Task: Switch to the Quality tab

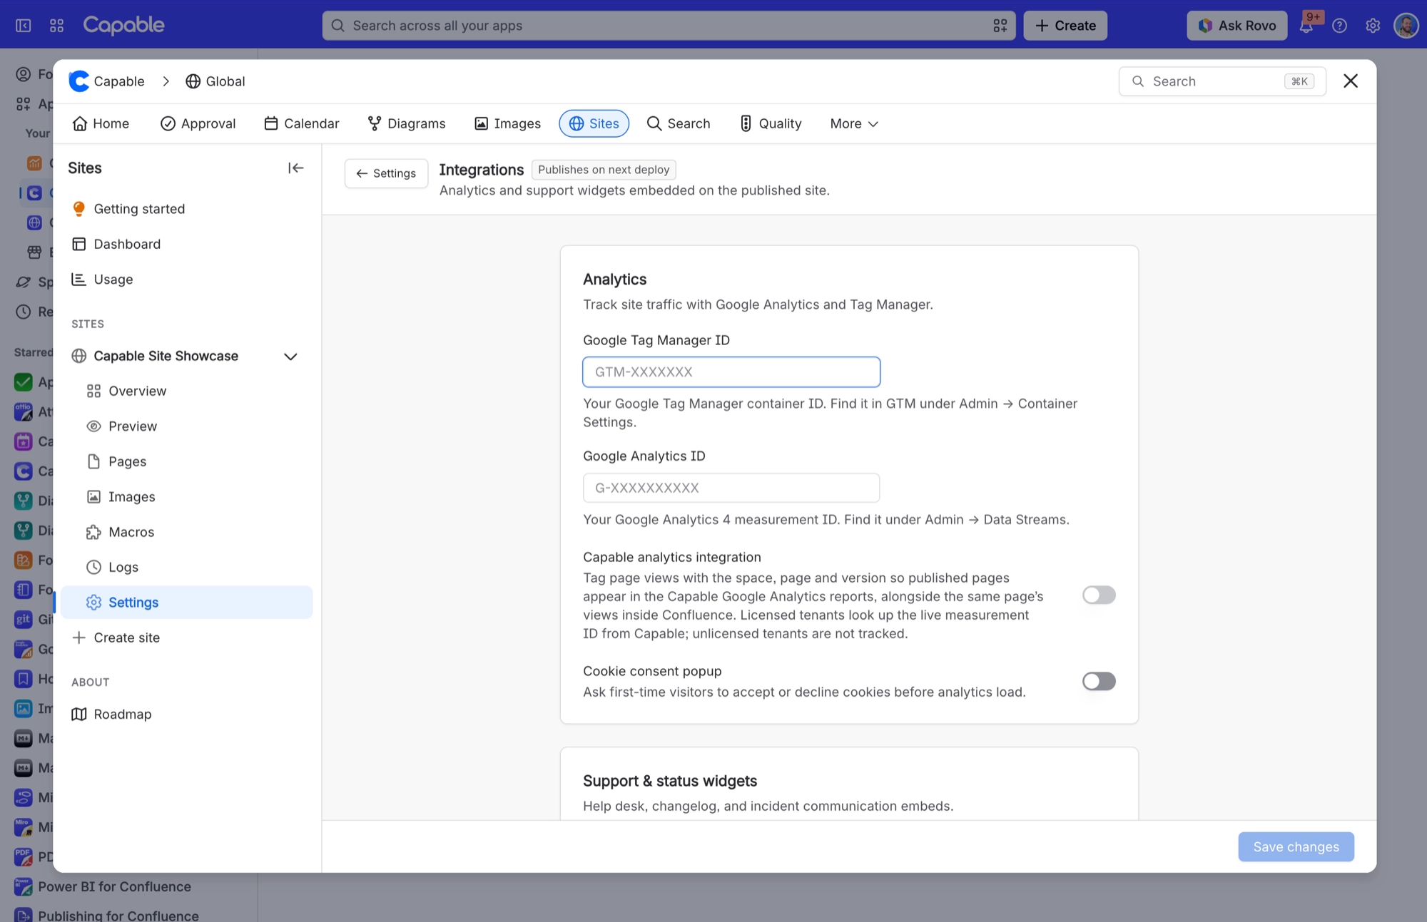Action: [x=771, y=123]
